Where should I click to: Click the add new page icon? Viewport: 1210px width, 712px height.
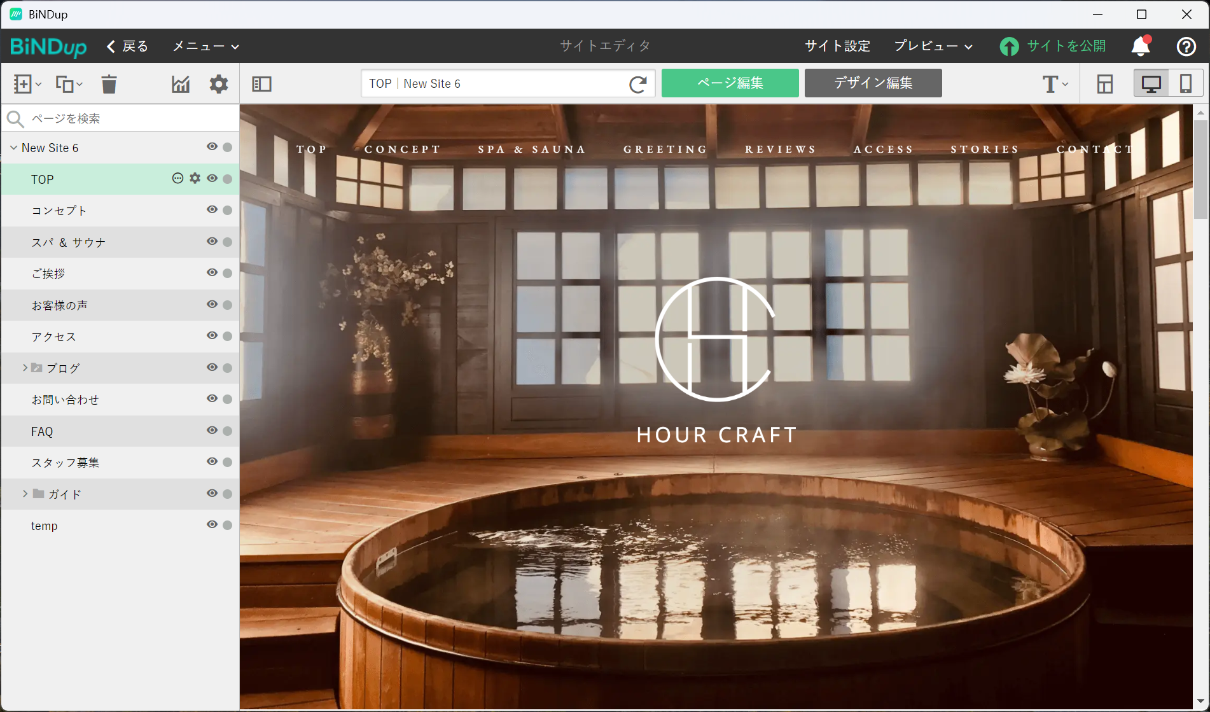(x=23, y=84)
